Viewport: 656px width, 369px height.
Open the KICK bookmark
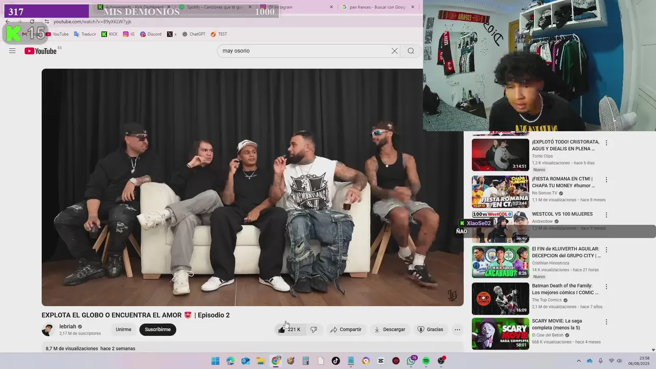(x=110, y=34)
